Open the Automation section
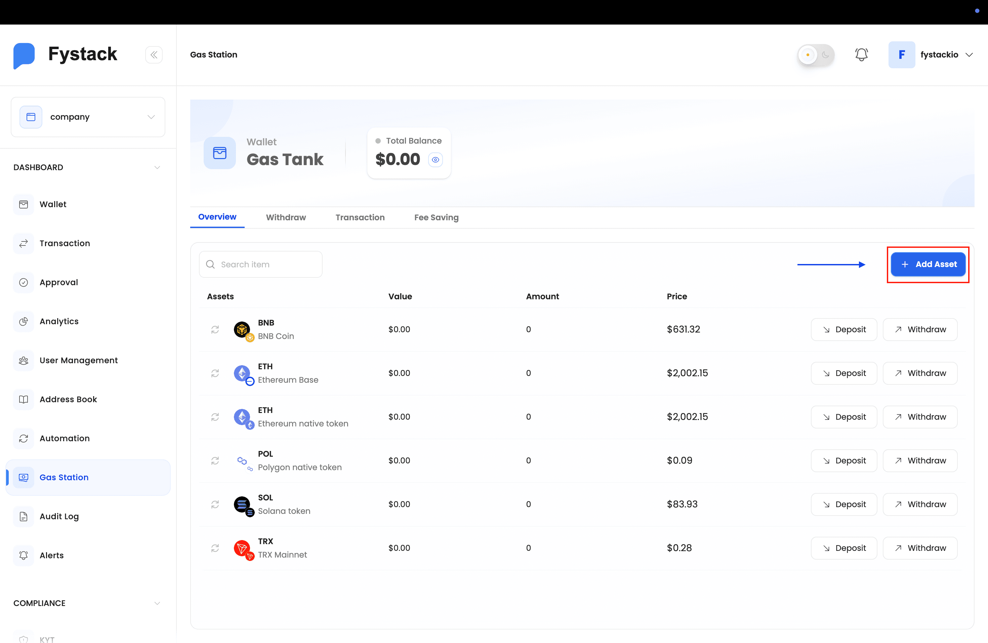Viewport: 988px width, 643px height. (64, 438)
